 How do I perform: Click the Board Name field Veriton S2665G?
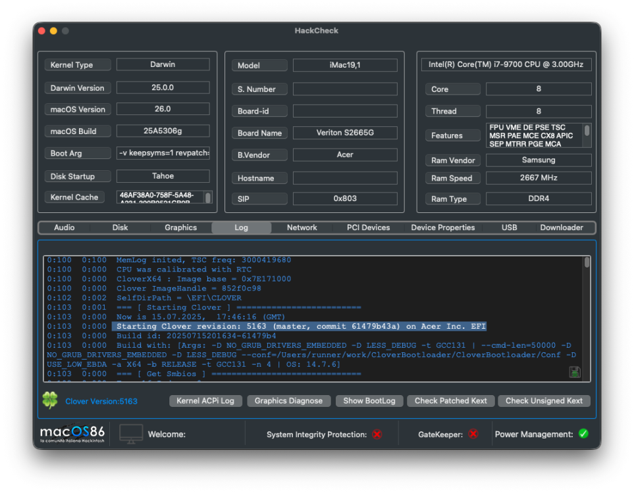click(x=345, y=133)
